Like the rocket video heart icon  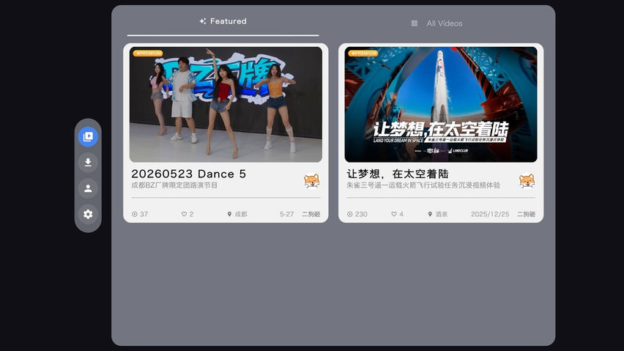click(x=394, y=214)
